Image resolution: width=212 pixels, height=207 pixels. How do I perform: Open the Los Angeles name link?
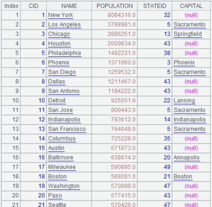[x=65, y=24]
